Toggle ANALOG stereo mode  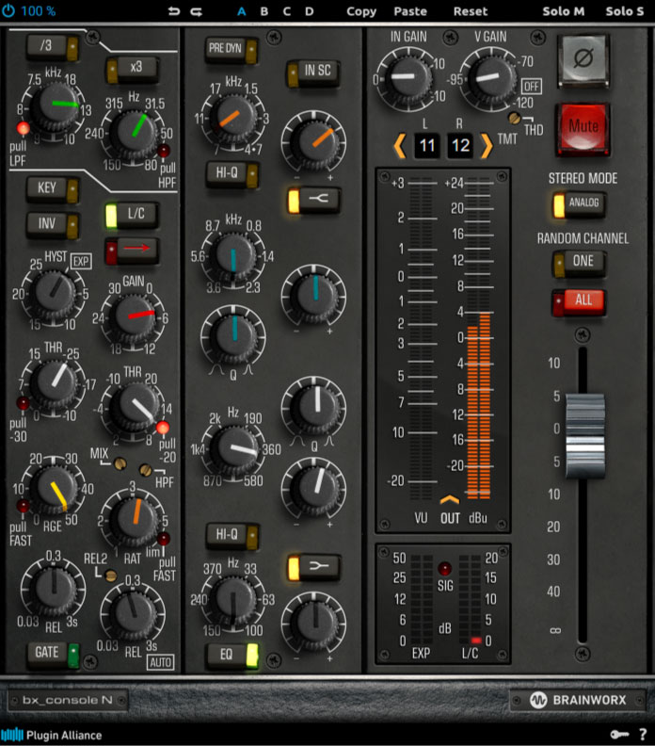579,204
